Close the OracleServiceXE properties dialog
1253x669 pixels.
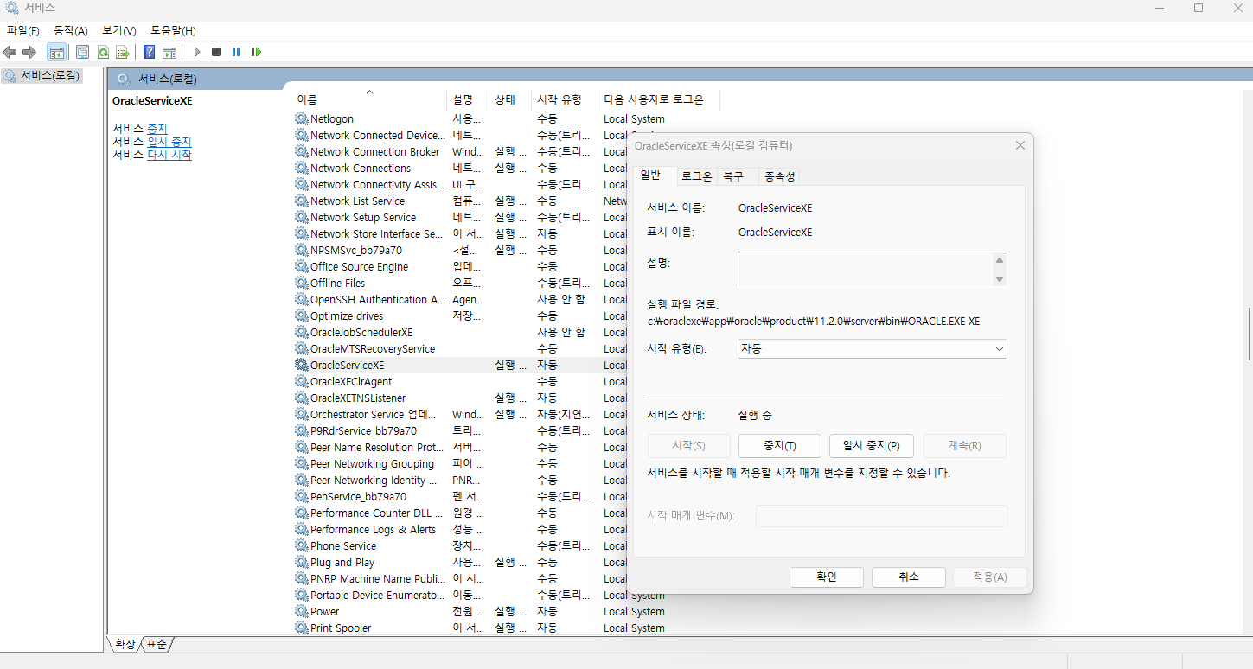1020,145
